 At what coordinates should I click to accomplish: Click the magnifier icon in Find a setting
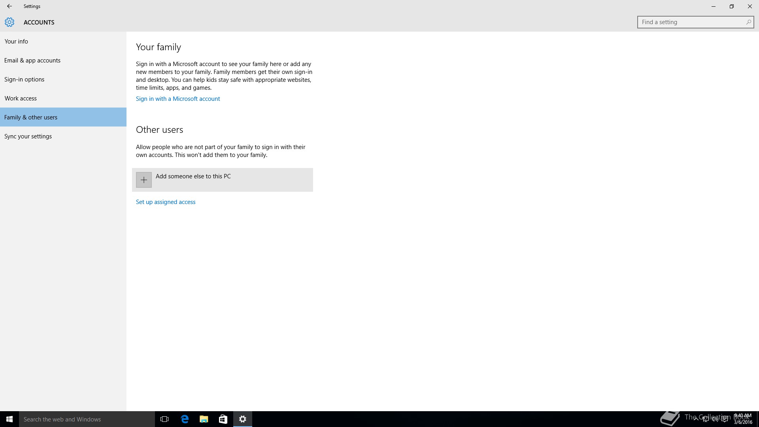pos(748,22)
